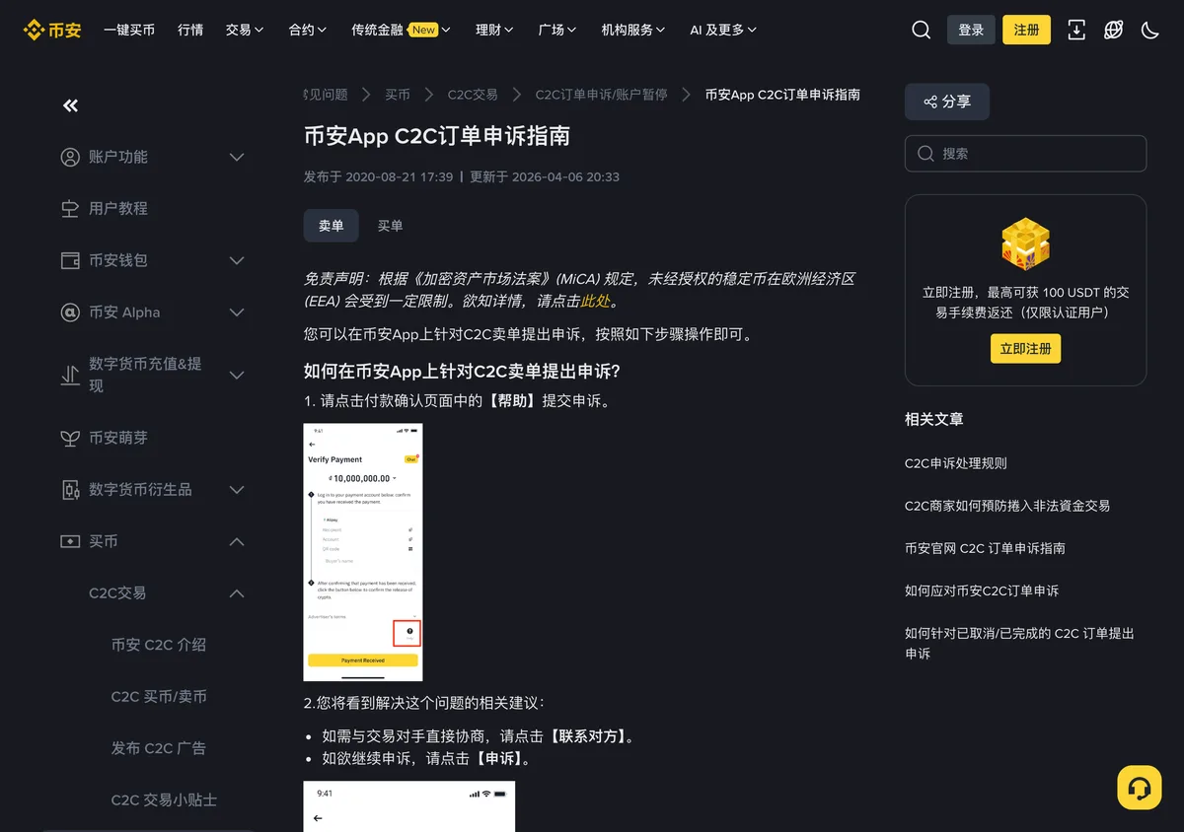Open the app download icon
This screenshot has height=832, width=1184.
(x=1076, y=30)
